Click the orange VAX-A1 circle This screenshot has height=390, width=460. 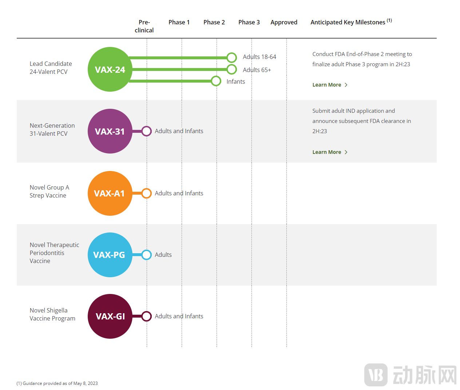(x=110, y=193)
